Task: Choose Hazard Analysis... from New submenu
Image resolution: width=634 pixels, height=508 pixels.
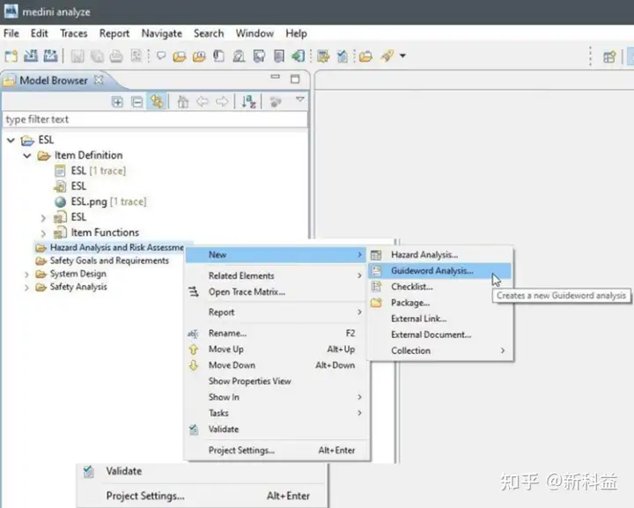Action: (x=440, y=254)
